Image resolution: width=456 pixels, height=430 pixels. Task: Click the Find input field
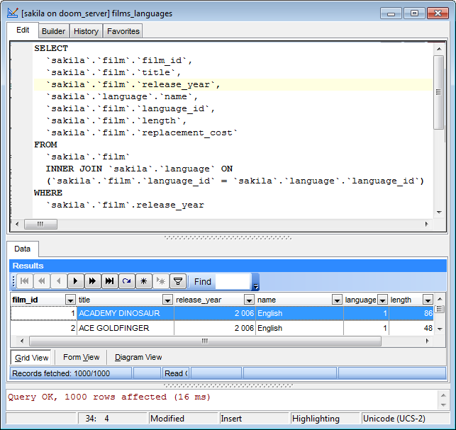click(233, 281)
